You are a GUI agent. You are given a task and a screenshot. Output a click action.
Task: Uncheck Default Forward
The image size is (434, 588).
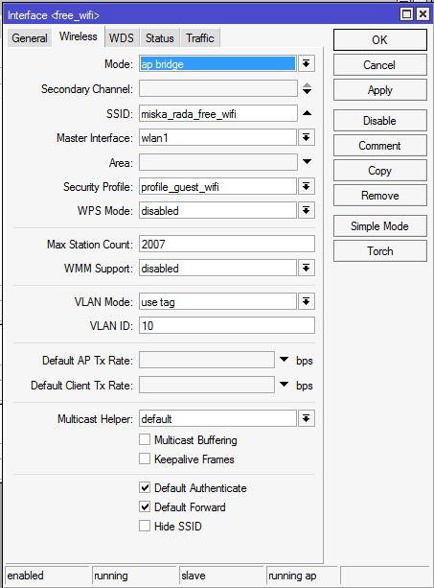(145, 507)
